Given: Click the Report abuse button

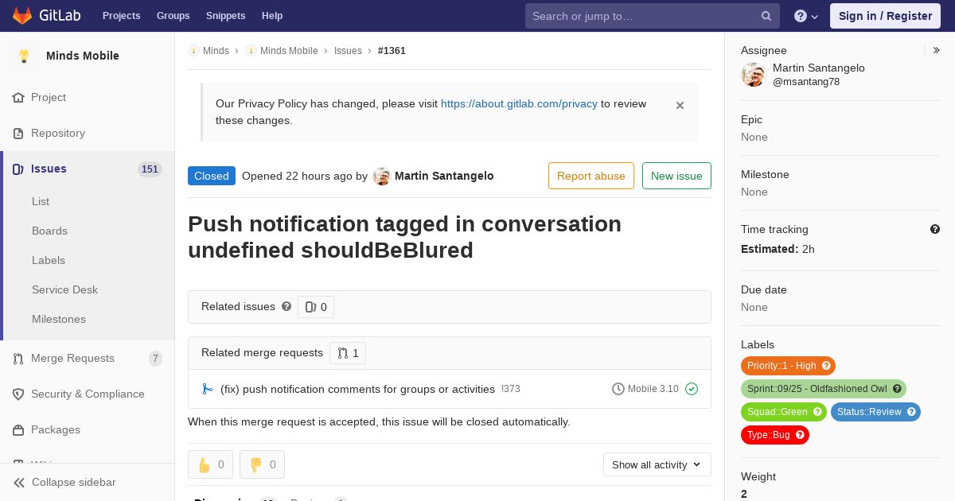Looking at the screenshot, I should coord(591,176).
